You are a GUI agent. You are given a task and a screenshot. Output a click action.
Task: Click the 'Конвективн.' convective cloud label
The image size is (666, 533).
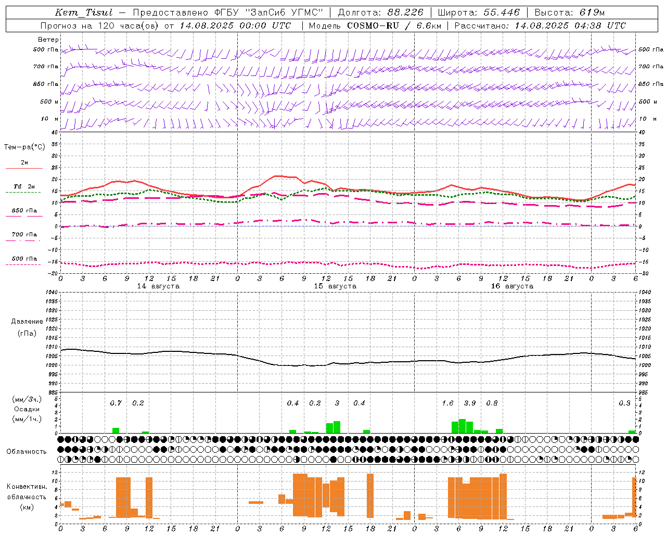pyautogui.click(x=27, y=486)
